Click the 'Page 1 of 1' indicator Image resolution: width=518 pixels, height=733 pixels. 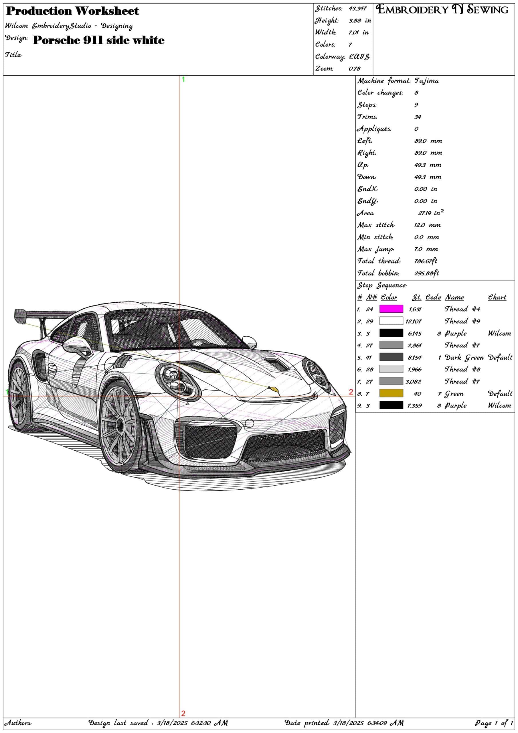coord(494,722)
